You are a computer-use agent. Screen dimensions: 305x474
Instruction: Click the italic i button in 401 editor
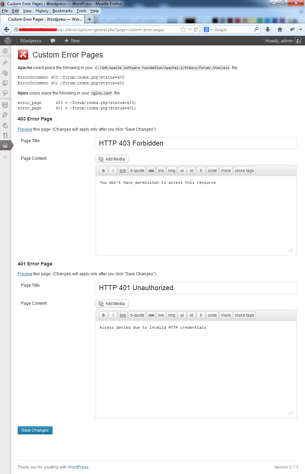pos(113,315)
